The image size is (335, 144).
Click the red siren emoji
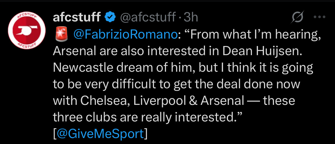(x=61, y=34)
